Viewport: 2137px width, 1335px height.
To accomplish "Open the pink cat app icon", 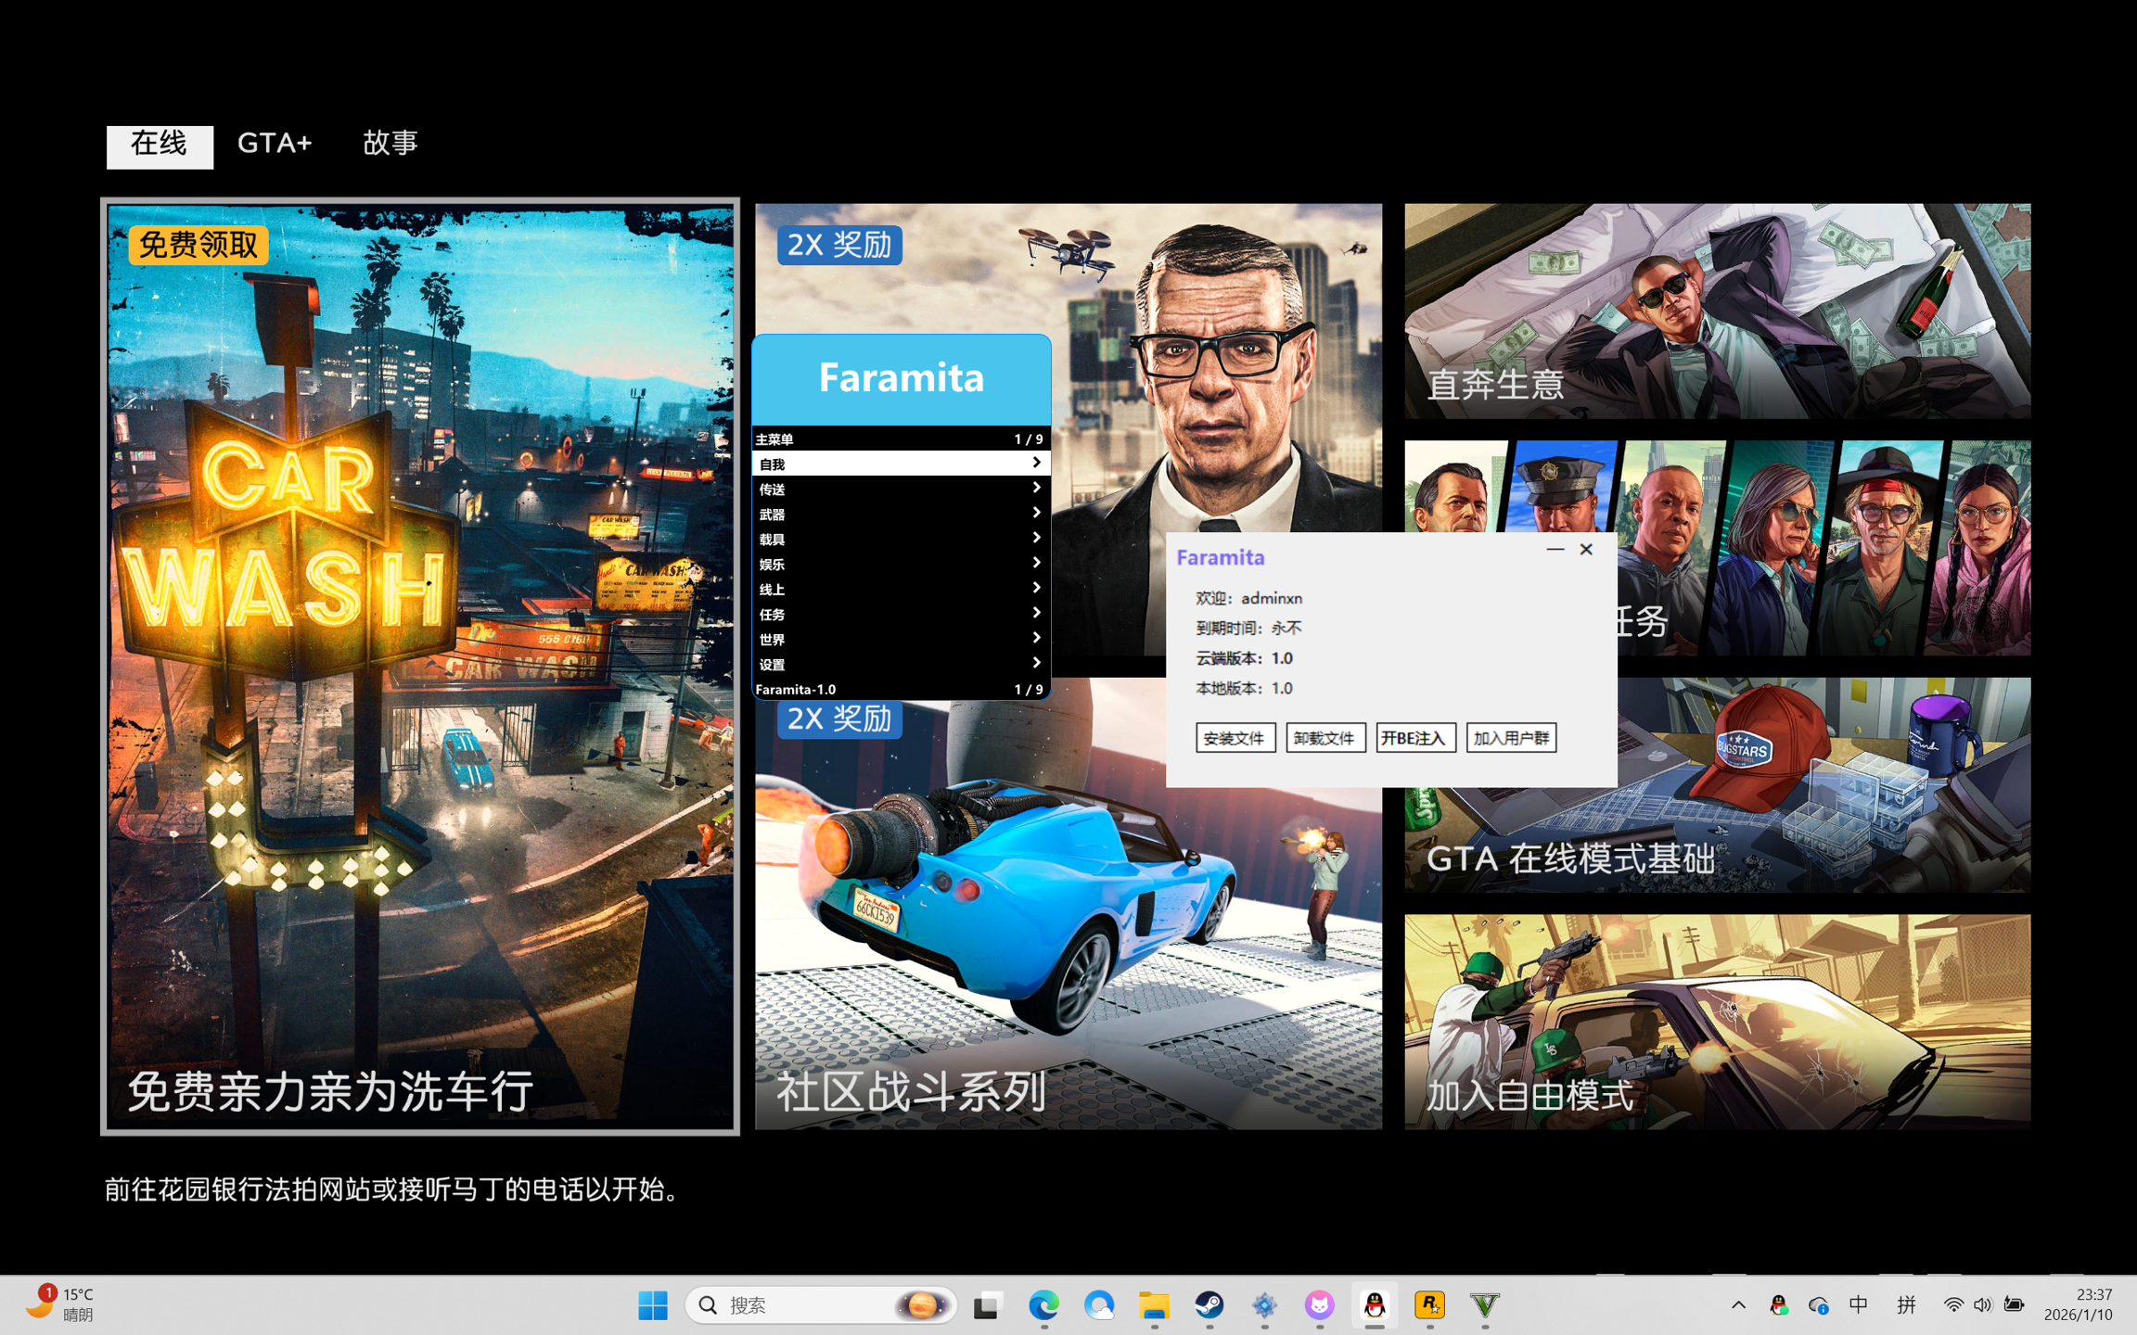I will (1319, 1304).
